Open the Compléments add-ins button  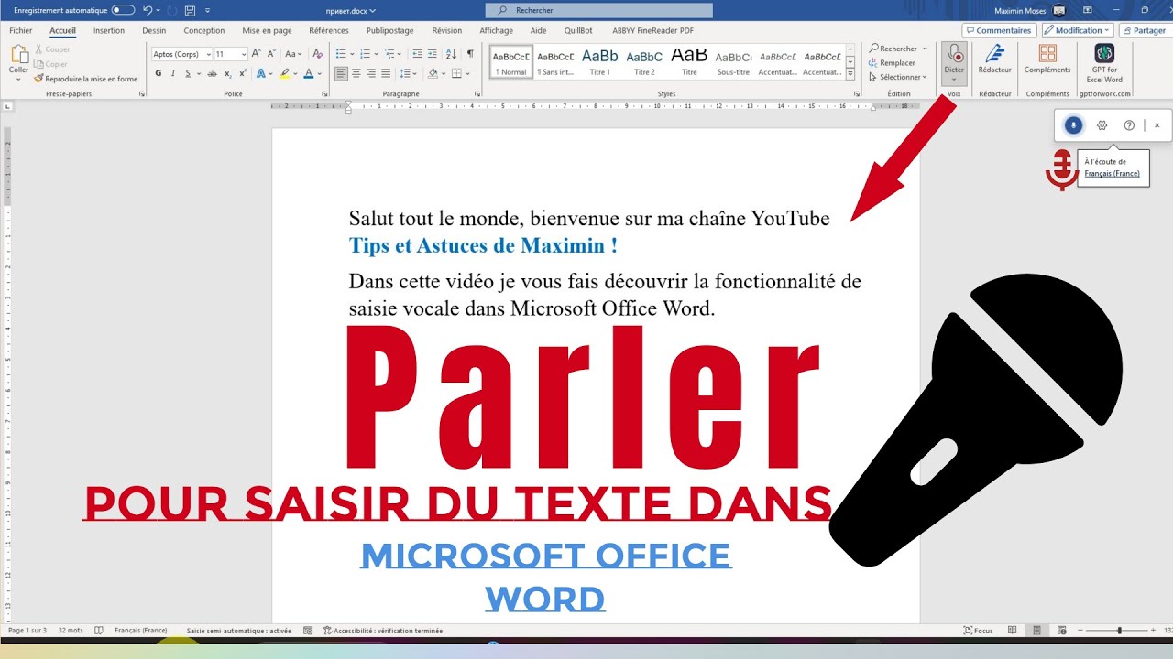[x=1047, y=59]
